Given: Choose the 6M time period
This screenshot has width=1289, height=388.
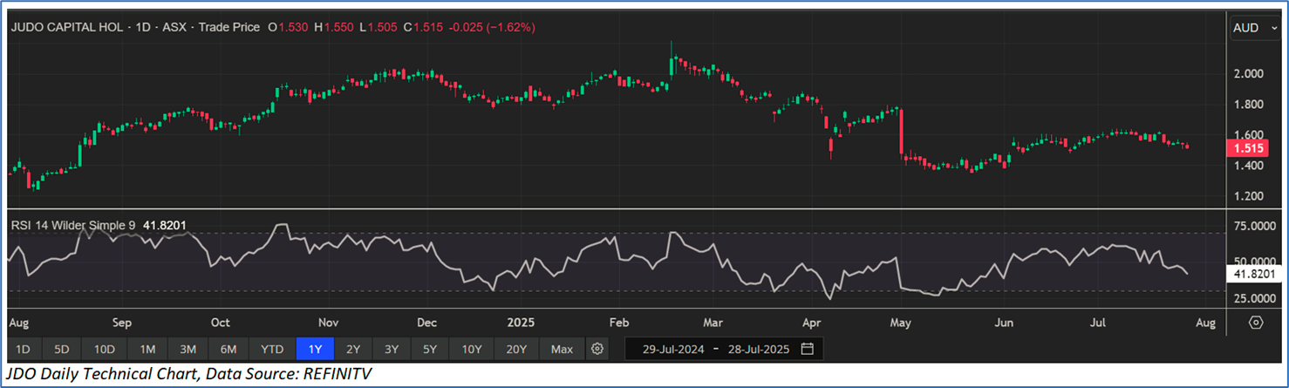Looking at the screenshot, I should [228, 349].
